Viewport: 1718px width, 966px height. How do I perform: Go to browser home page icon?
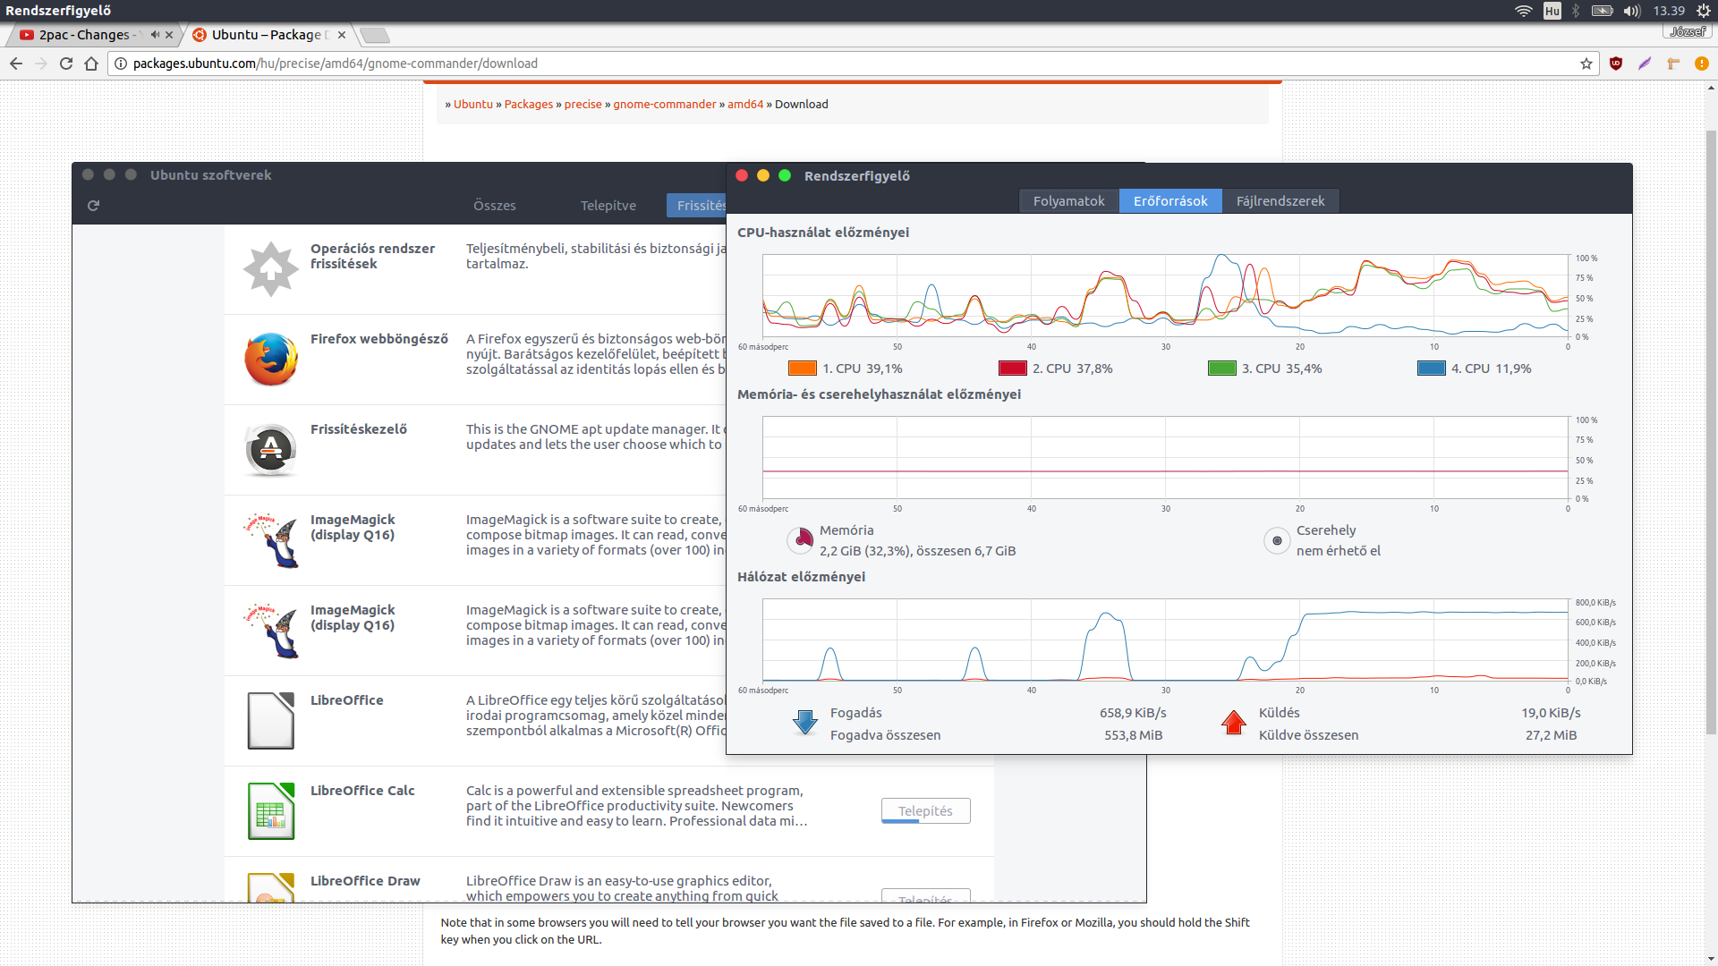[91, 64]
